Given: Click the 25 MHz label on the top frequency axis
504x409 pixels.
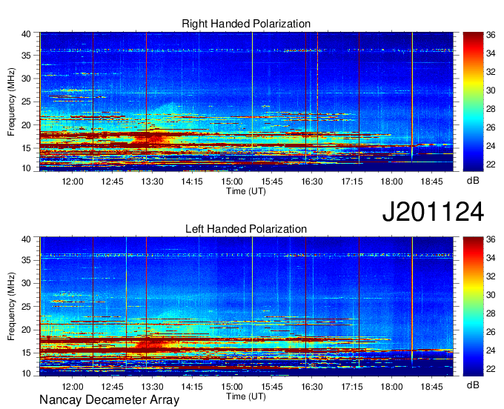Looking at the screenshot, I should pos(26,102).
